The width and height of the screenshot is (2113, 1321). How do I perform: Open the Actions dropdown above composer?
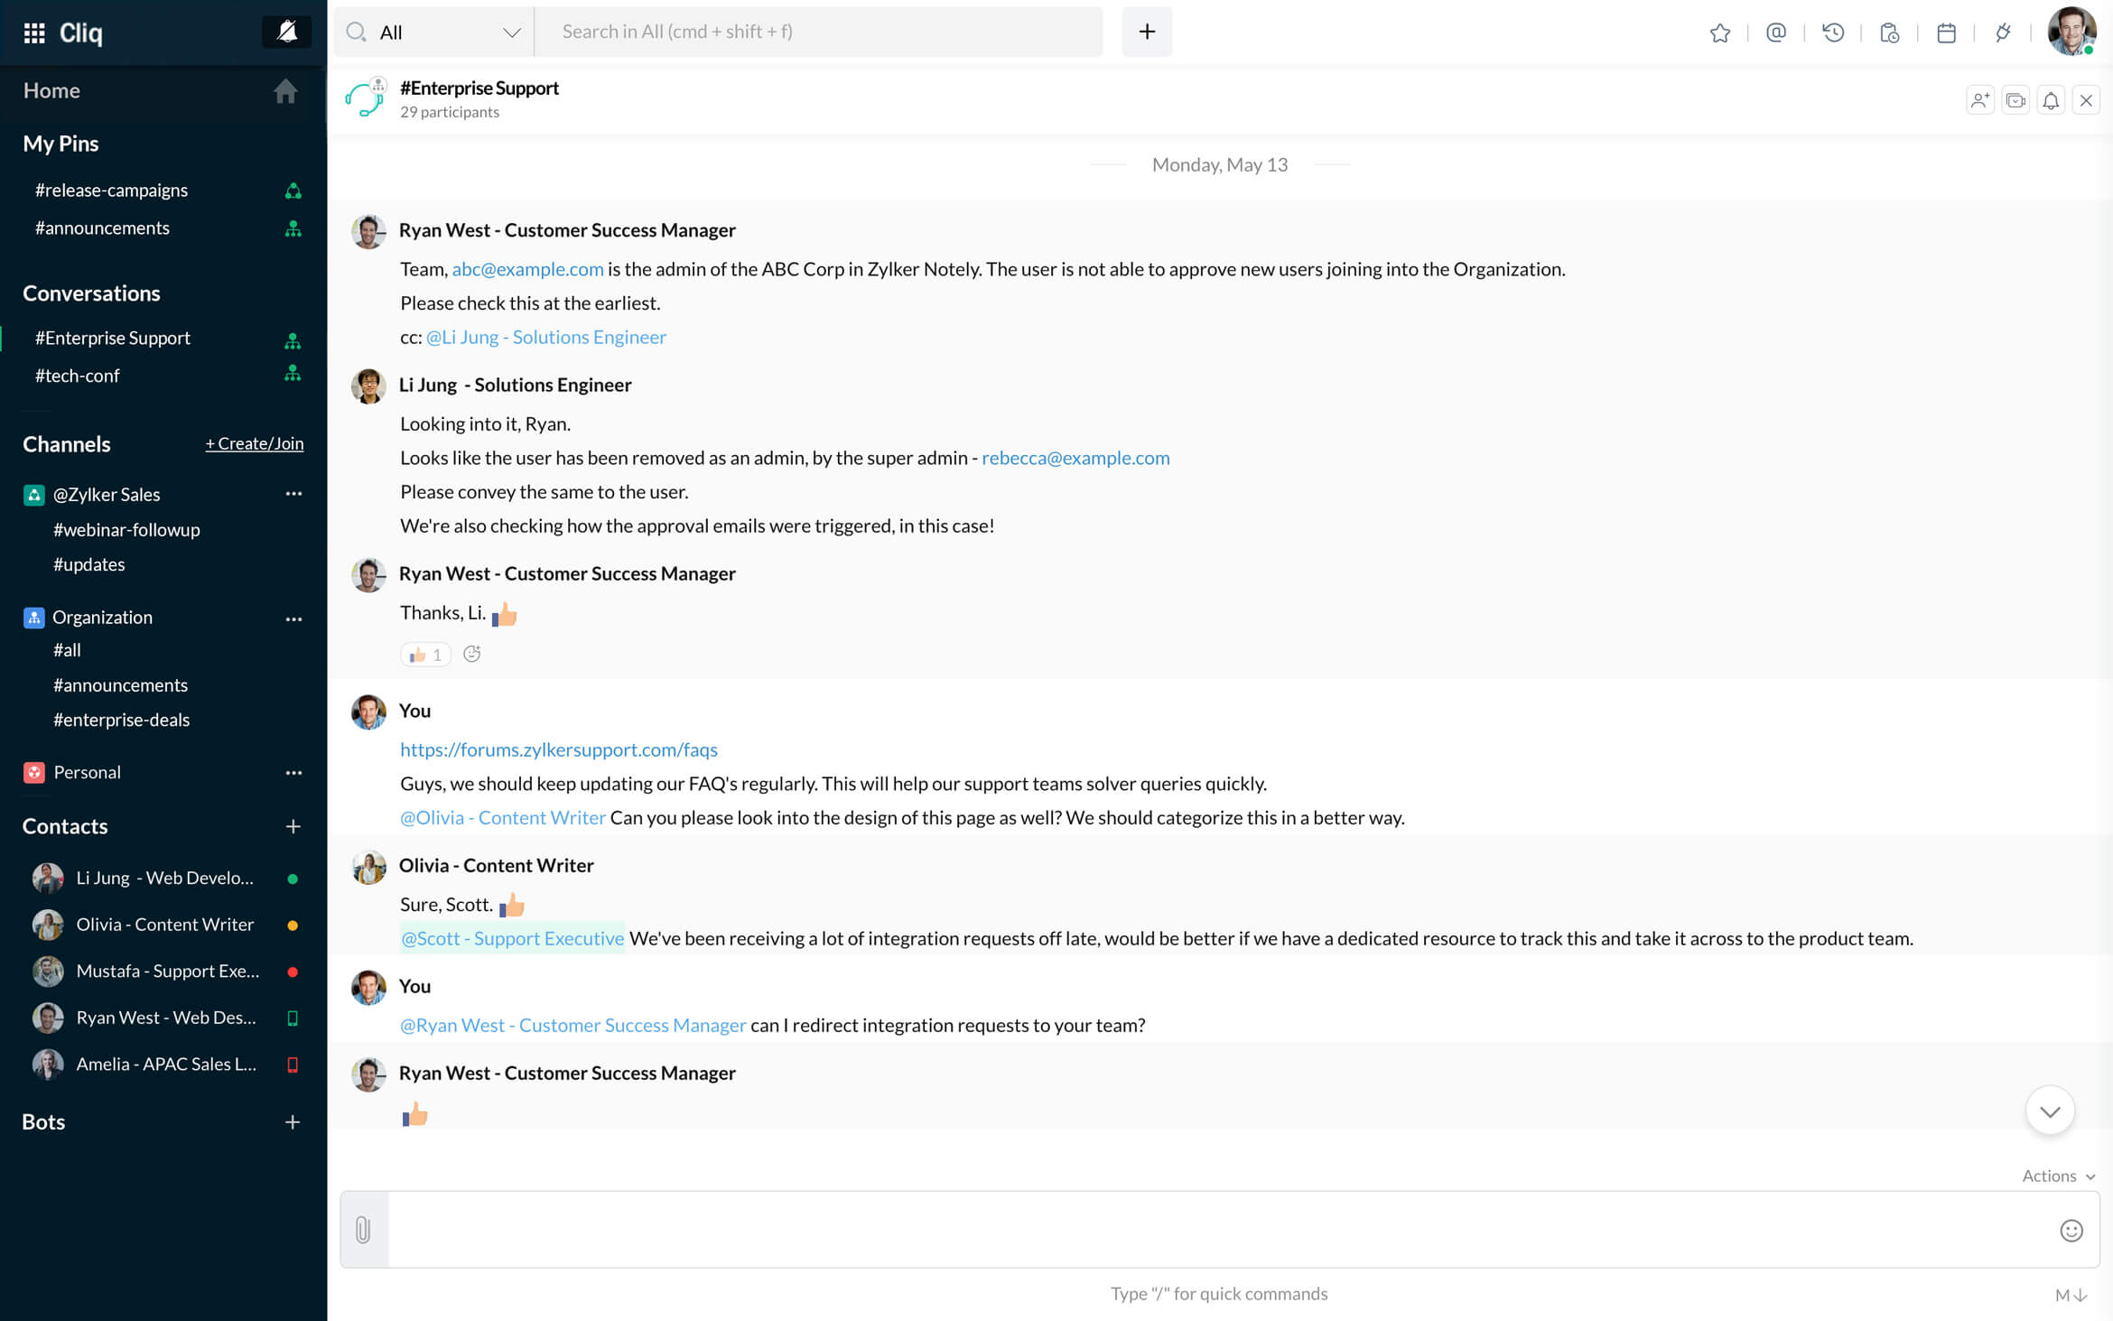(2058, 1177)
